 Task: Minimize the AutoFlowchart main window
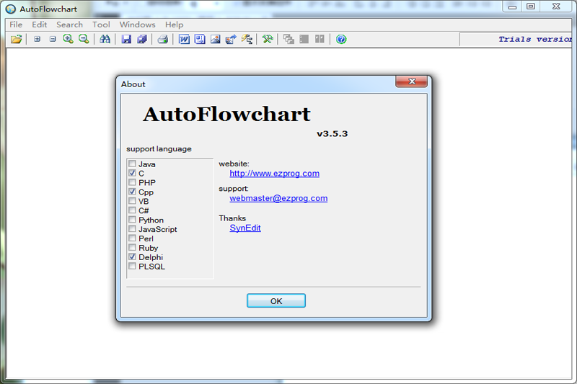point(512,6)
